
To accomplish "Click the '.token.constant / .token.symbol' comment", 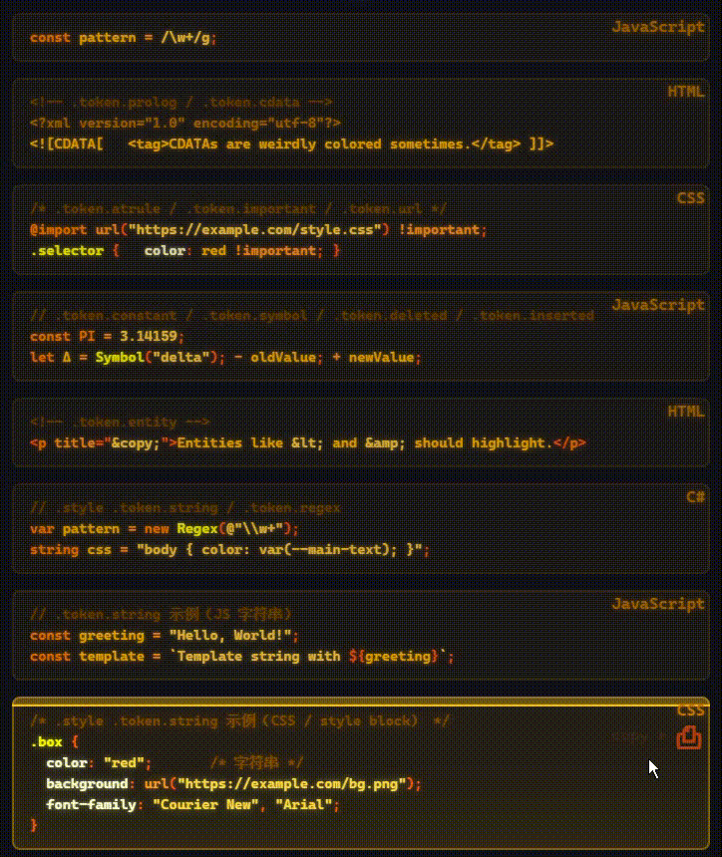I will pos(312,315).
